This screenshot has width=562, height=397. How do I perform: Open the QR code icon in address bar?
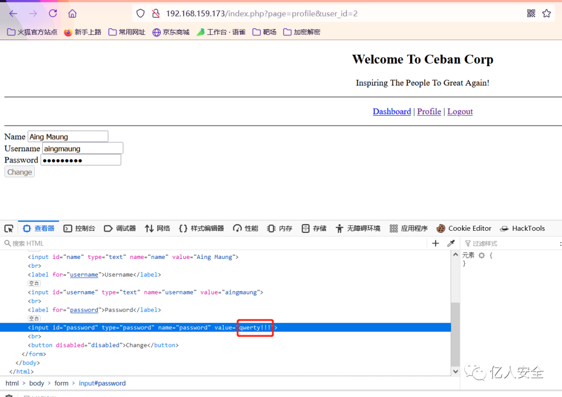tap(531, 14)
